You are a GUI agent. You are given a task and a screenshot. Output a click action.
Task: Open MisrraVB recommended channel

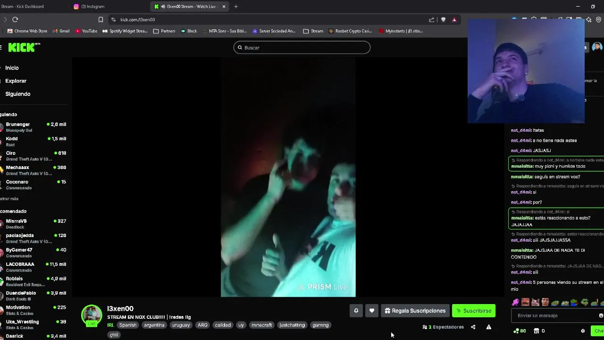34,224
